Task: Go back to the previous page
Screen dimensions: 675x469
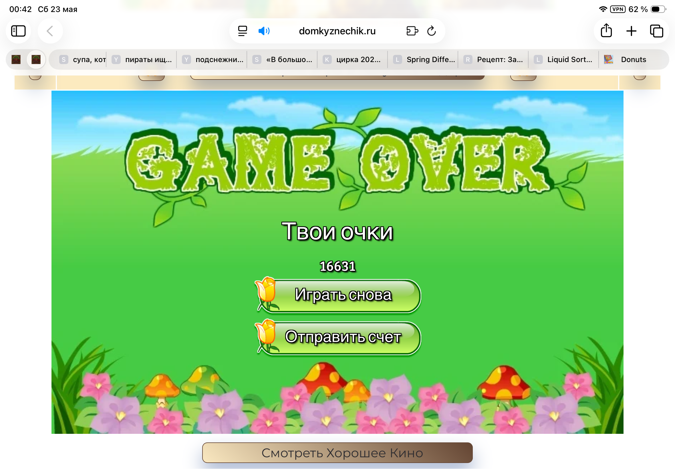Action: click(50, 31)
